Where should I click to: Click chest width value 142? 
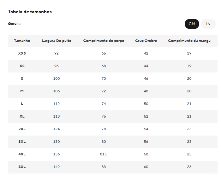(57, 167)
